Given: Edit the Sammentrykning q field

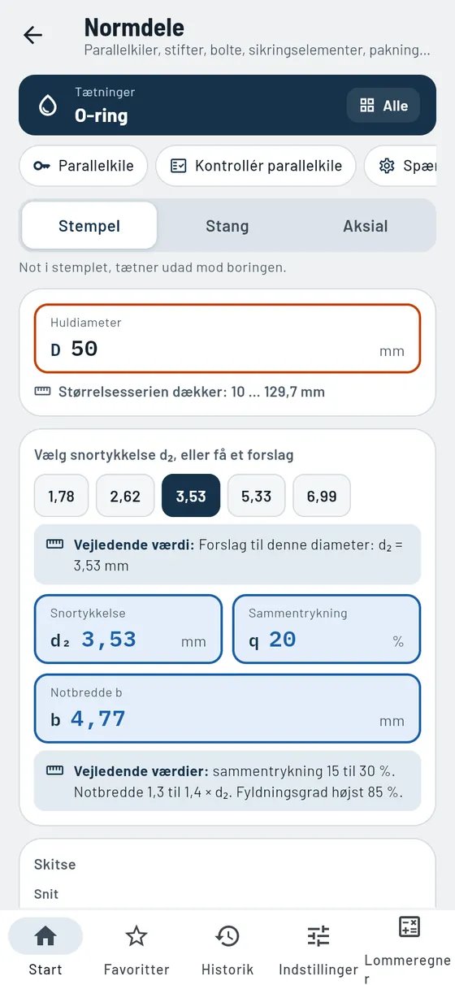Looking at the screenshot, I should (327, 629).
